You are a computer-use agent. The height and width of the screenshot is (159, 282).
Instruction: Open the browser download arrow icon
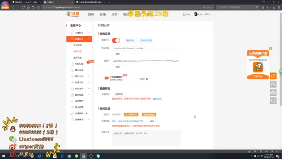tap(274, 7)
